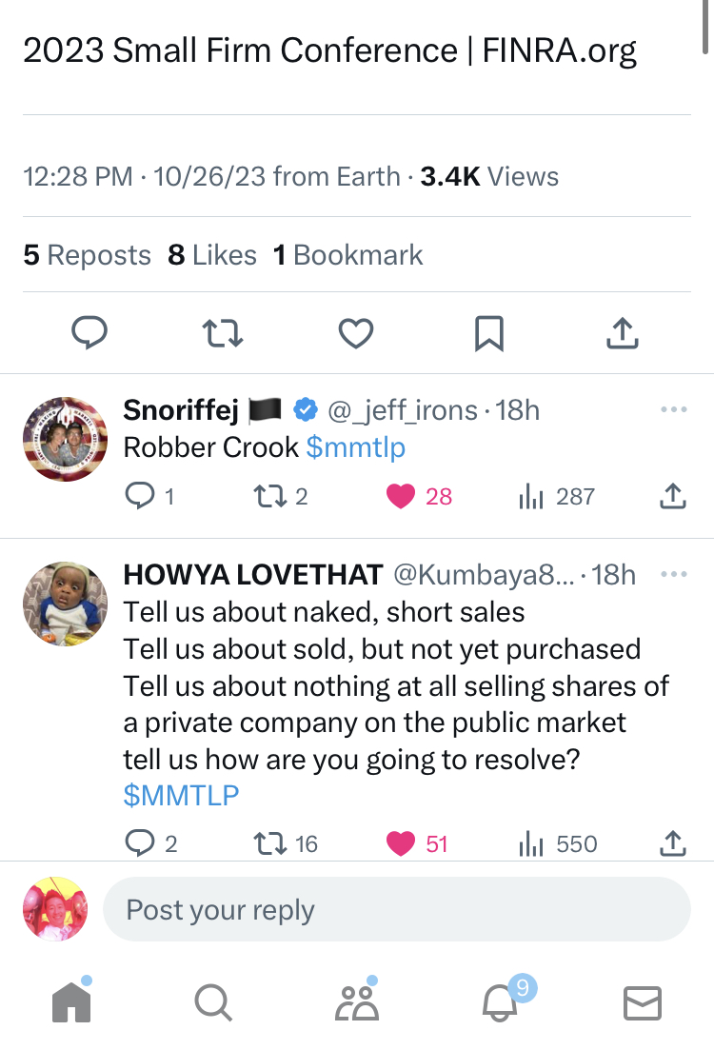This screenshot has width=714, height=1050.
Task: Open more options on Snoriffej's reply
Action: click(x=673, y=410)
